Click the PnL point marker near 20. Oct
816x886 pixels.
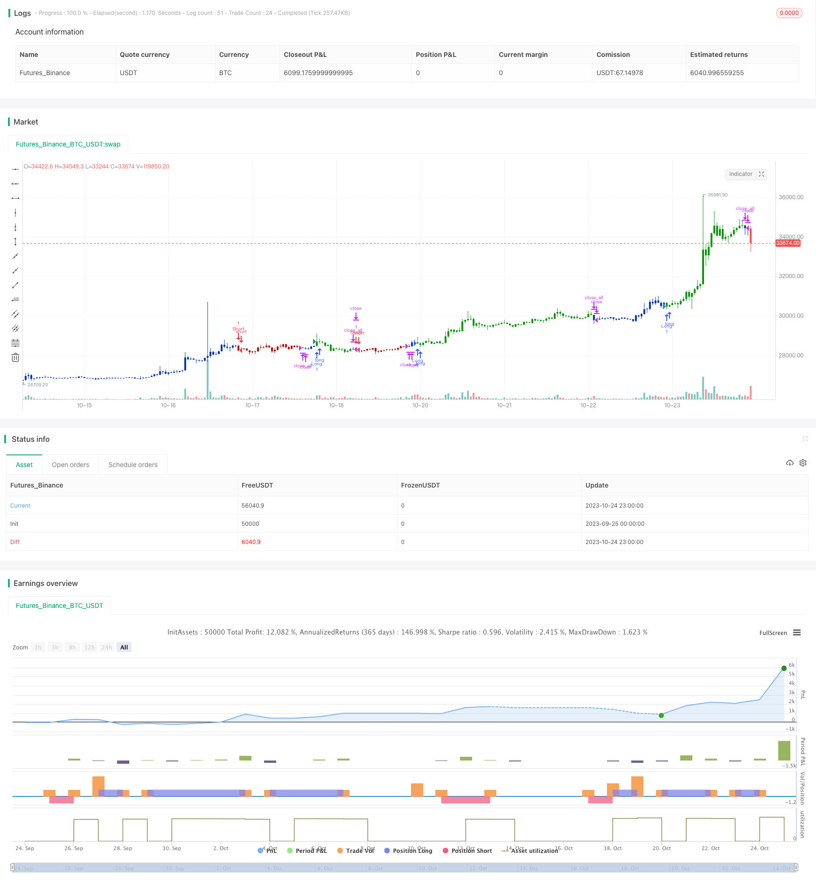click(x=661, y=715)
